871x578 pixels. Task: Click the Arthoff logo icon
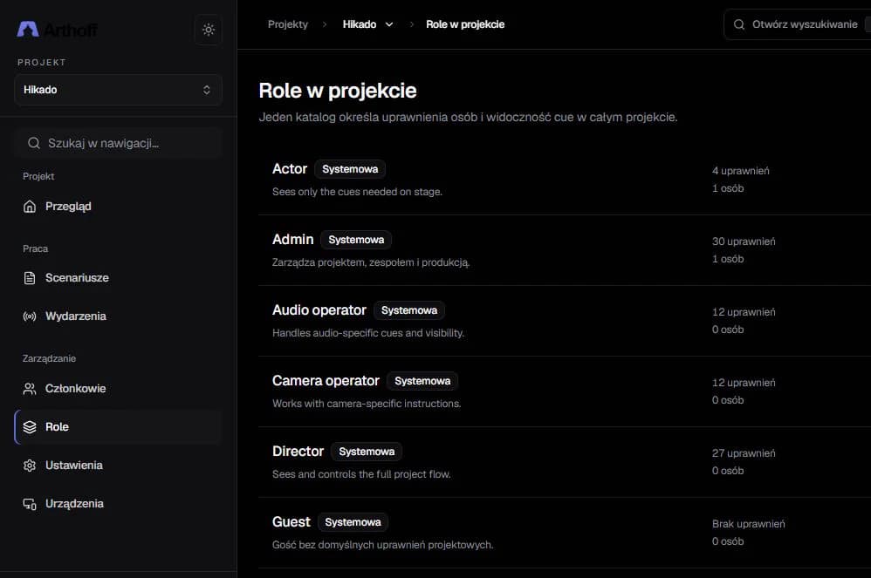28,29
